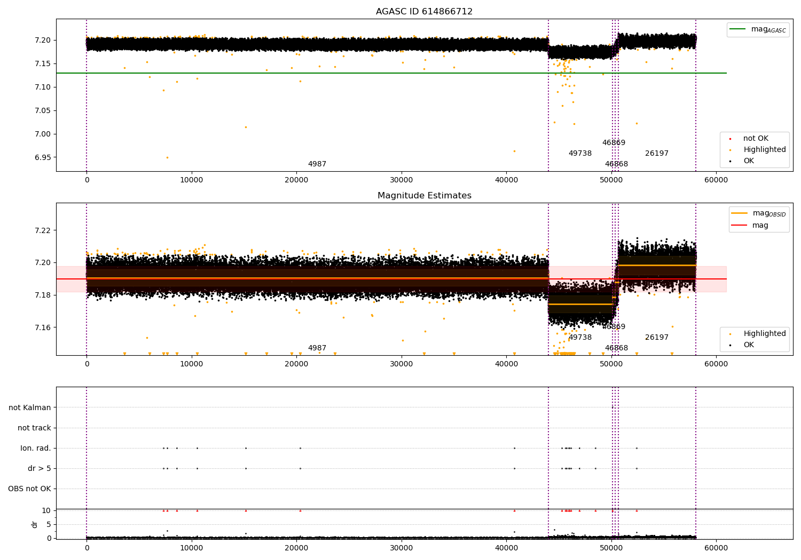Click x-tick "10000" under the bottom plot
The height and width of the screenshot is (560, 801).
(192, 548)
